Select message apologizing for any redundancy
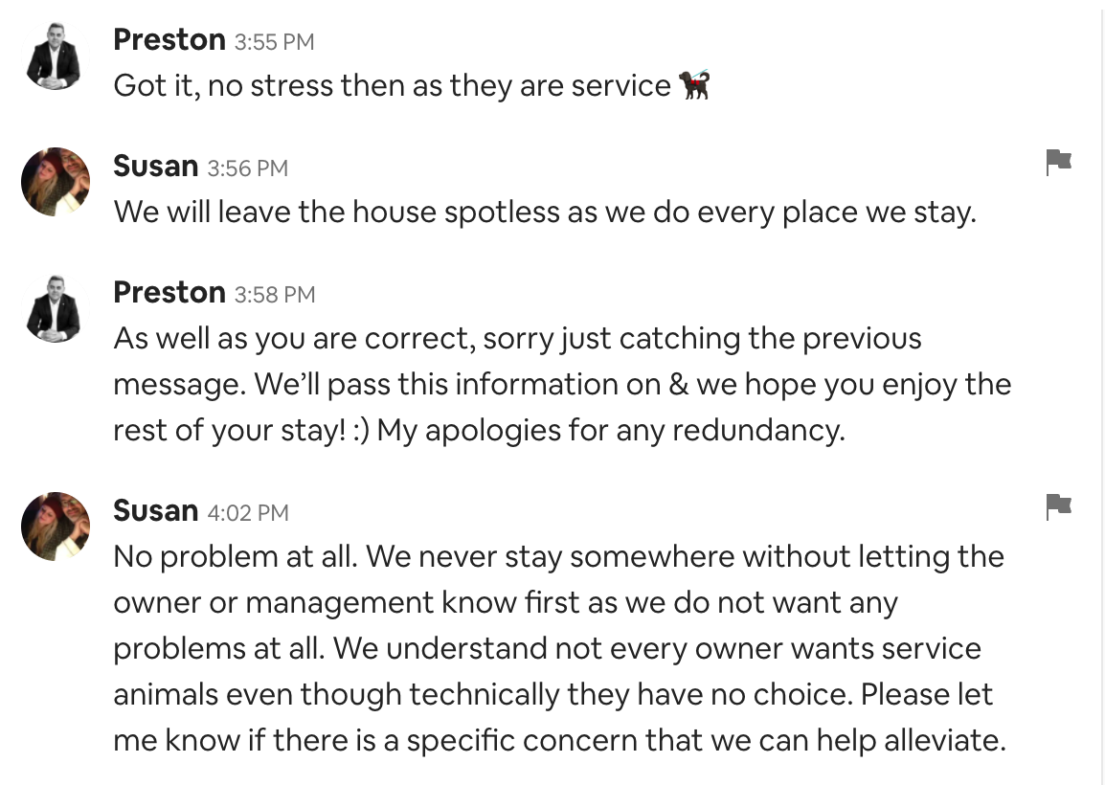Viewport: 1105px width, 785px height. coord(562,384)
